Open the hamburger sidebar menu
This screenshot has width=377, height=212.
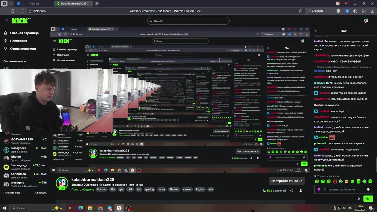click(x=6, y=21)
